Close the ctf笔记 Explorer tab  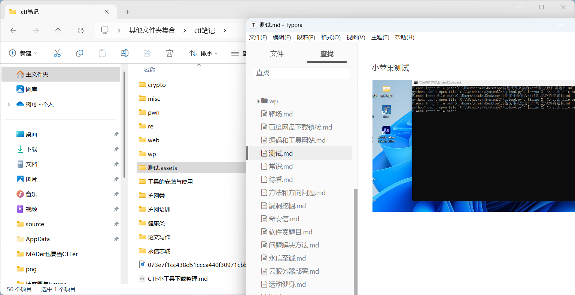pyautogui.click(x=107, y=12)
